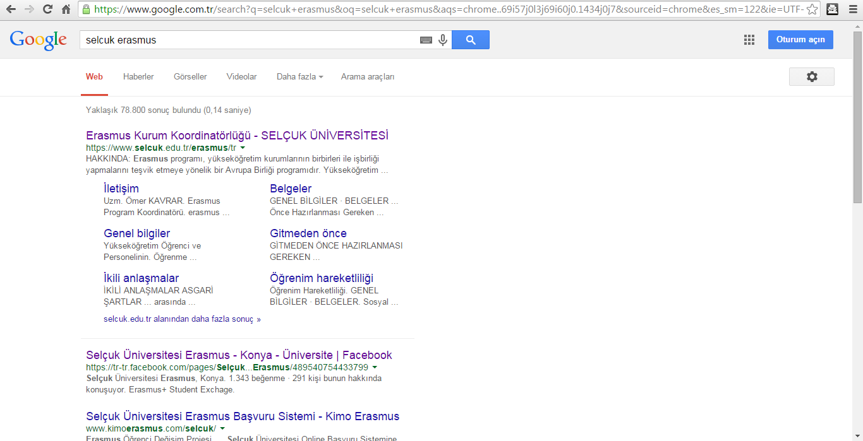Screen dimensions: 863x441
Task: Reload the page with the refresh icon
Action: [47, 9]
